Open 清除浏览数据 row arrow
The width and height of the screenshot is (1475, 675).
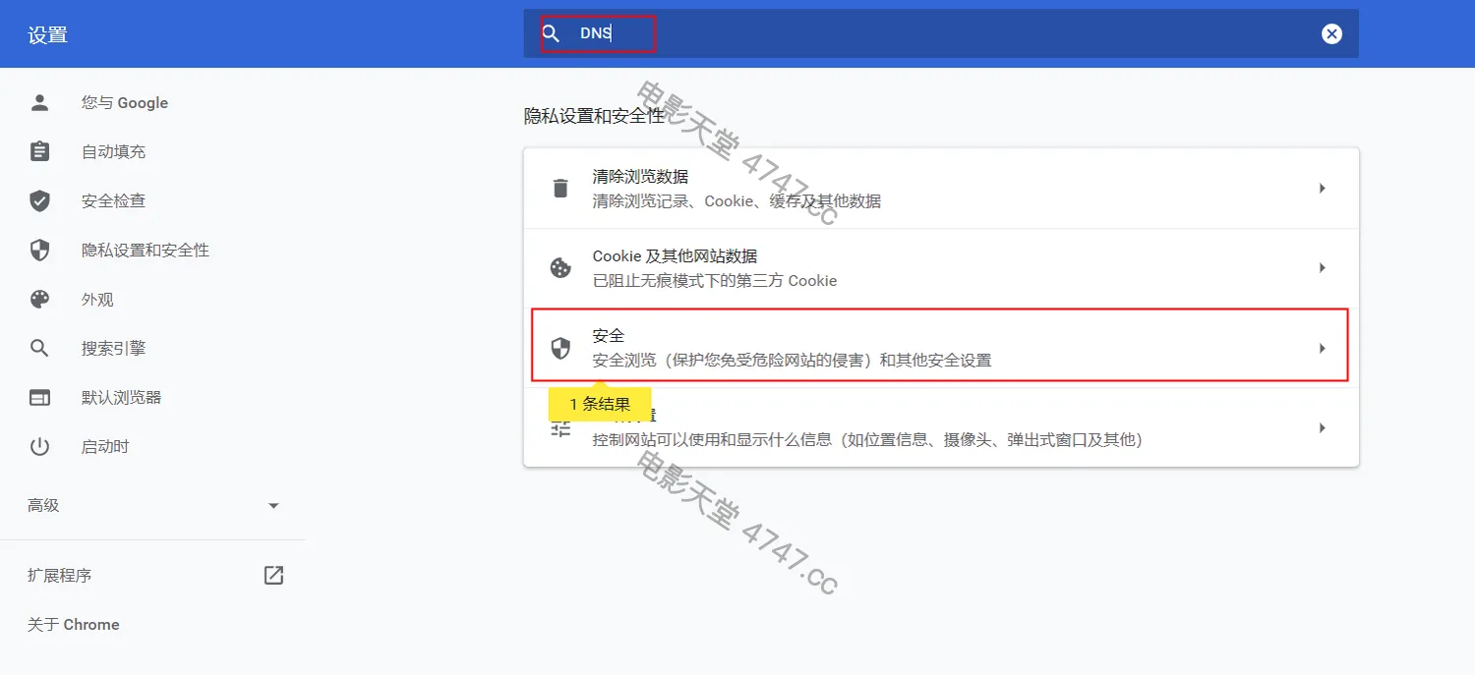pos(1322,189)
